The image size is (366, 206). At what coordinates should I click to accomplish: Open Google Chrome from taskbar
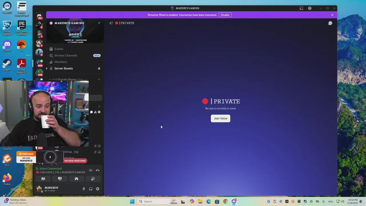tap(226, 201)
